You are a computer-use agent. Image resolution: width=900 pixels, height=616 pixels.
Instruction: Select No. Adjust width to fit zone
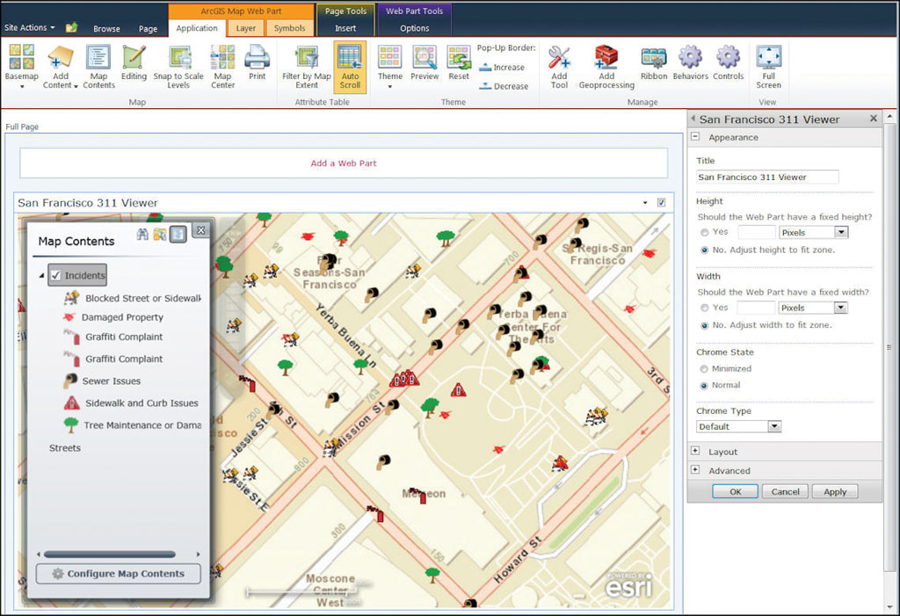click(x=705, y=325)
